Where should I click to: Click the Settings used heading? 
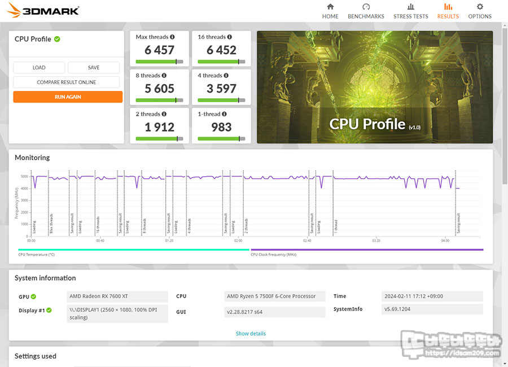point(36,356)
